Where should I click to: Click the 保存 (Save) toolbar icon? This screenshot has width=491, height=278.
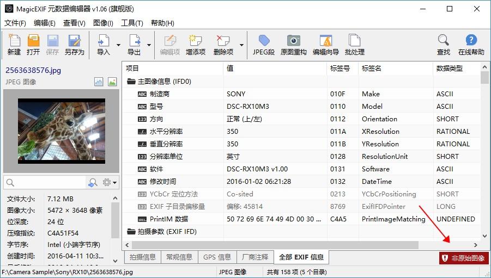pyautogui.click(x=53, y=40)
